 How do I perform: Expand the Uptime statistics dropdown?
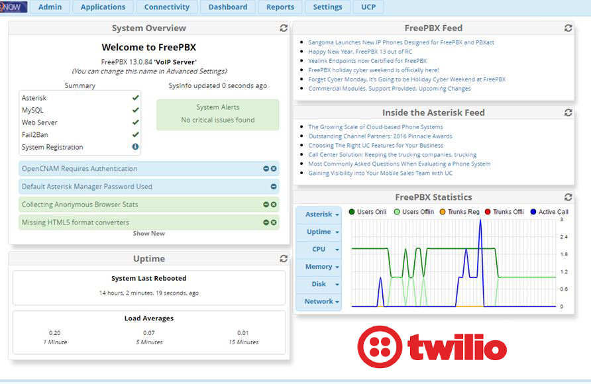319,232
